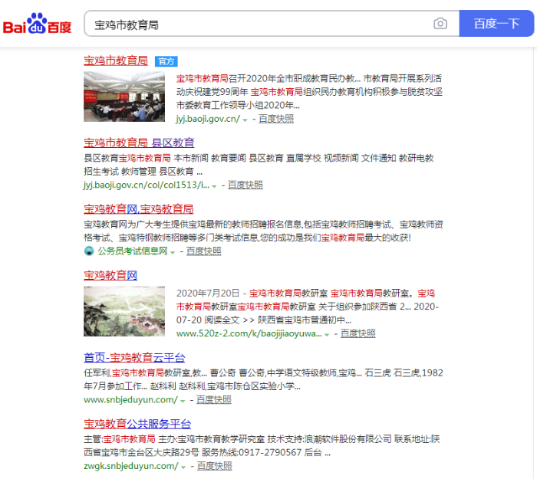Click the date text 2020年7月20日
This screenshot has height=479, width=537.
click(208, 294)
